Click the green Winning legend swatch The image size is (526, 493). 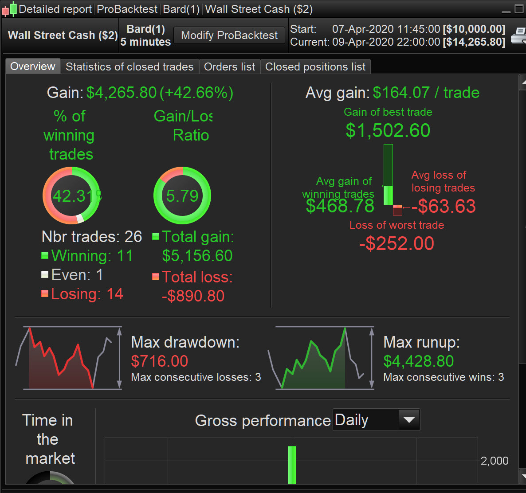pyautogui.click(x=45, y=255)
